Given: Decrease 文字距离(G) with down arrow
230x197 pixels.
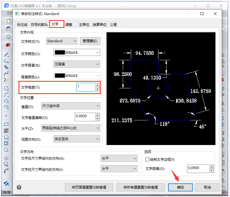Looking at the screenshot, I should coord(212,170).
